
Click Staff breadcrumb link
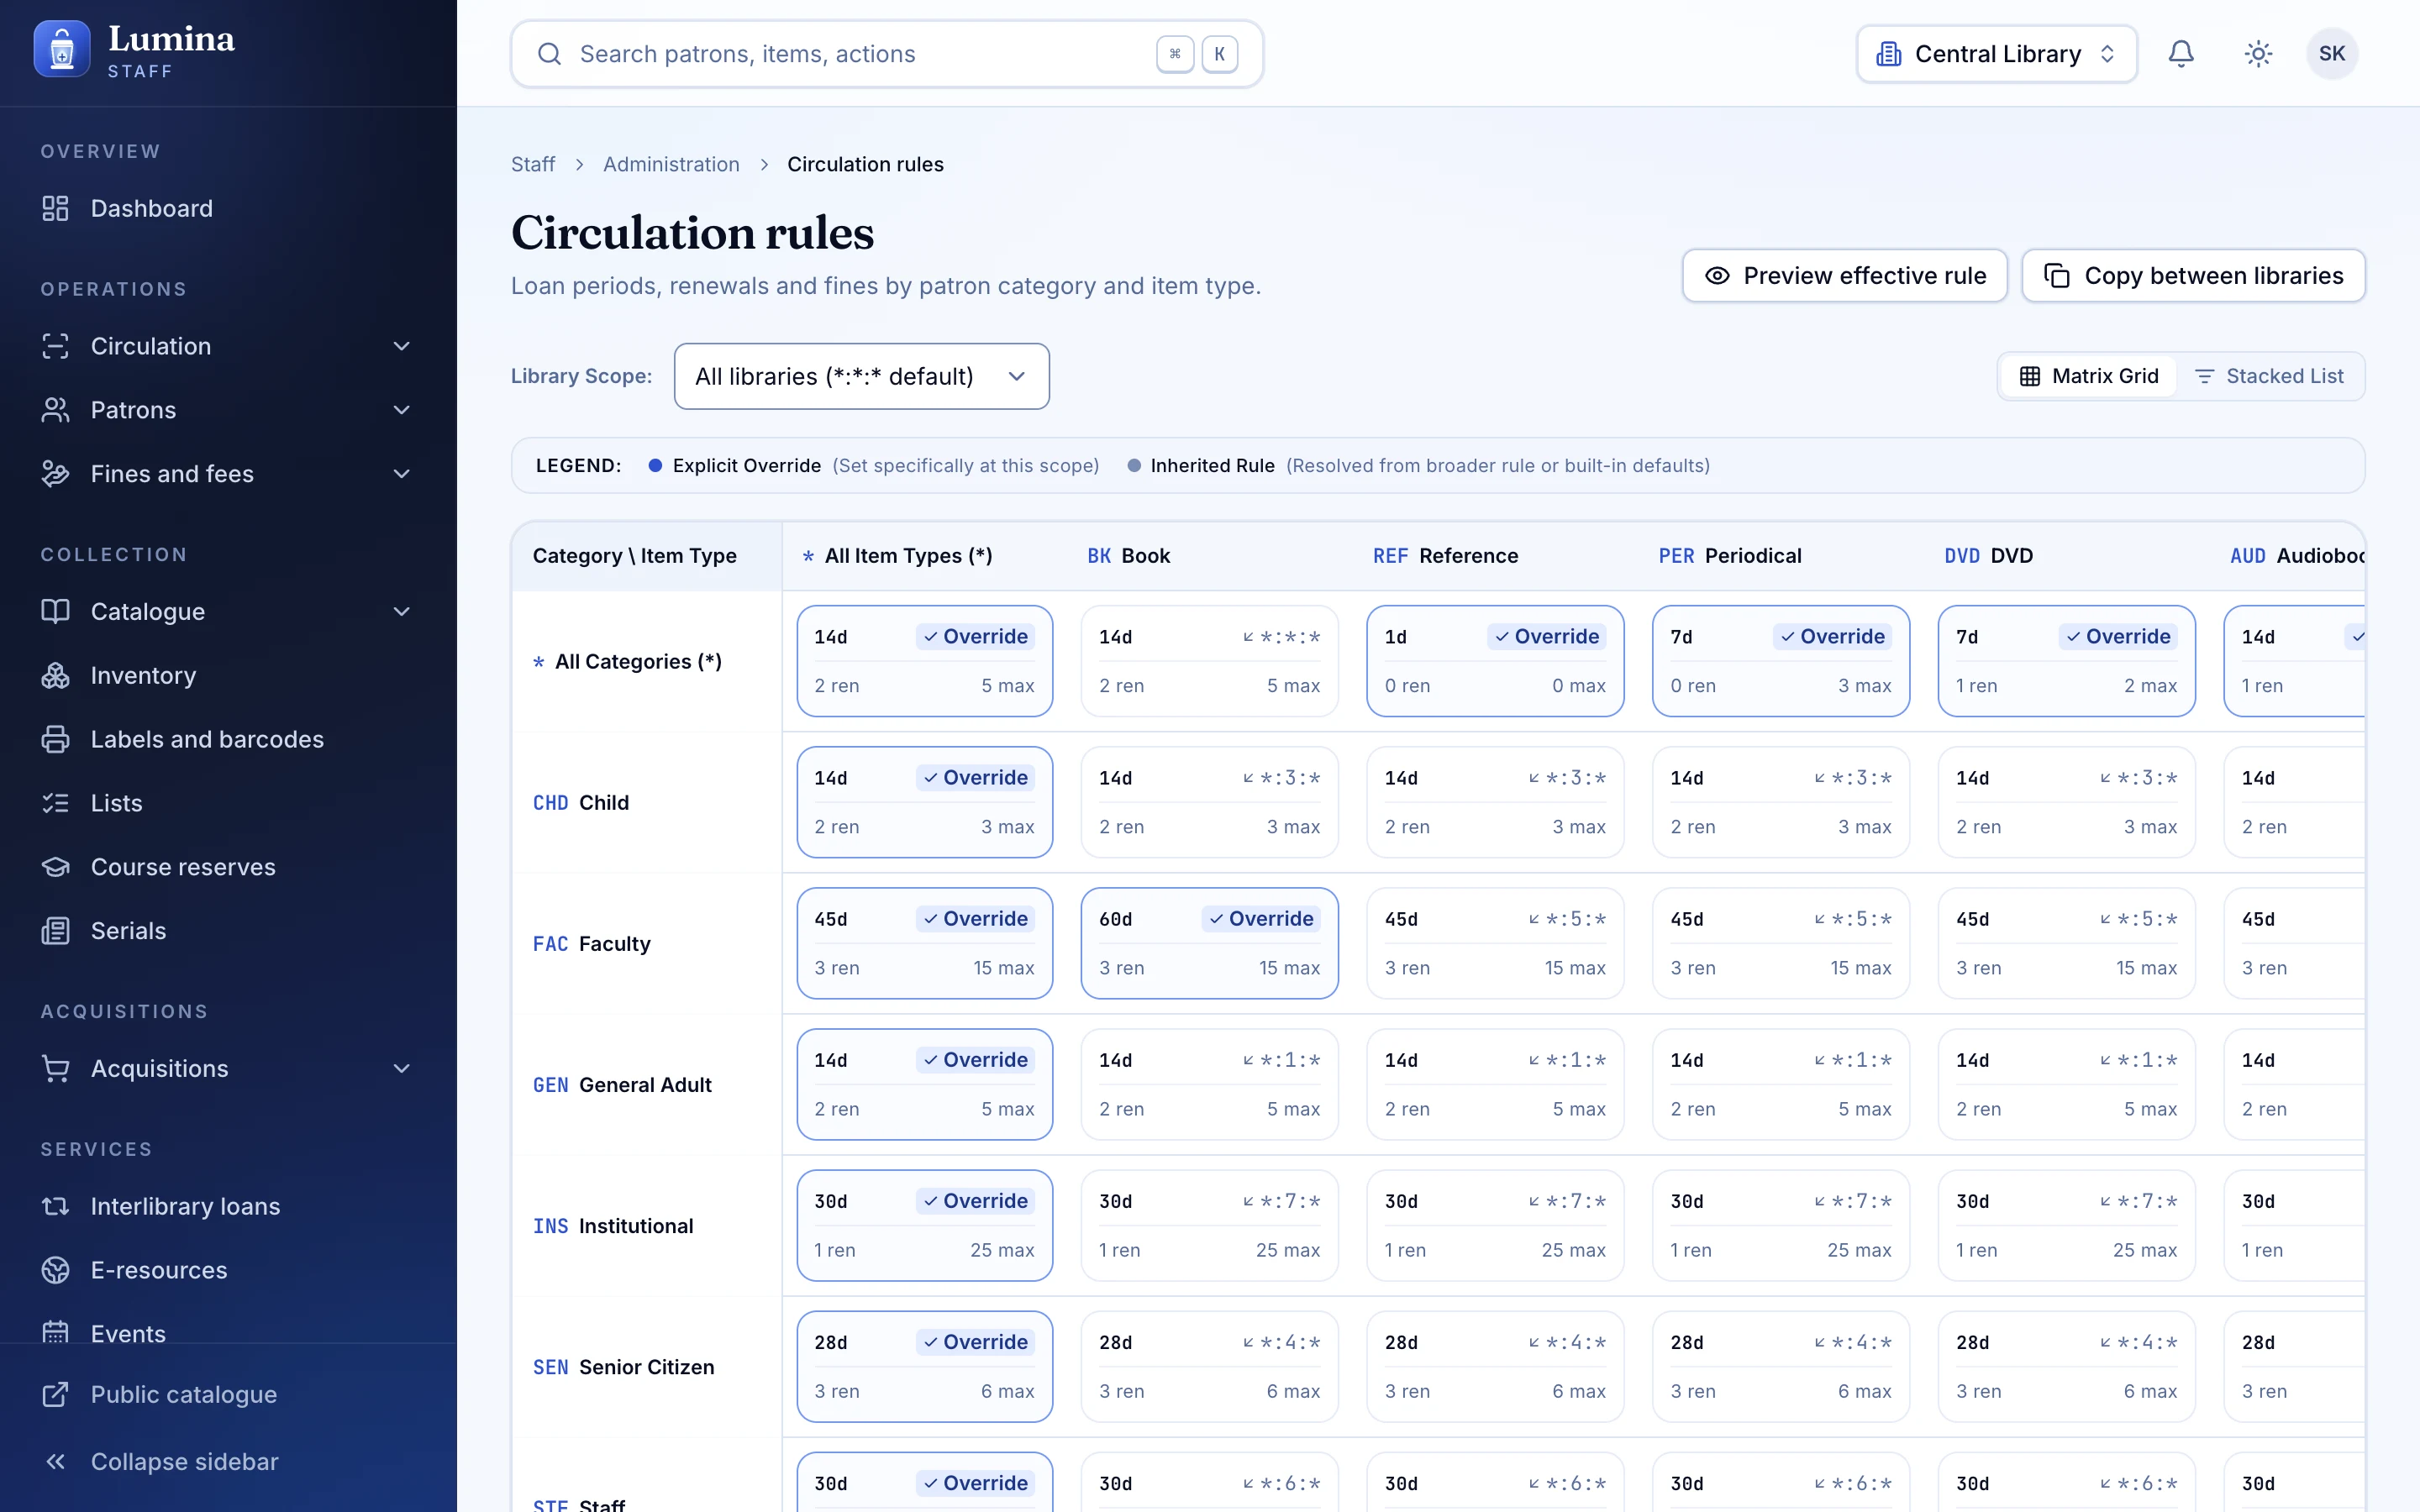[533, 164]
